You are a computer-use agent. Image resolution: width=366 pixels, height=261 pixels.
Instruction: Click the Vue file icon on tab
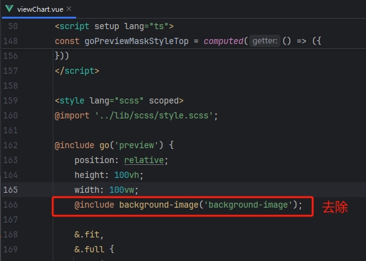9,9
